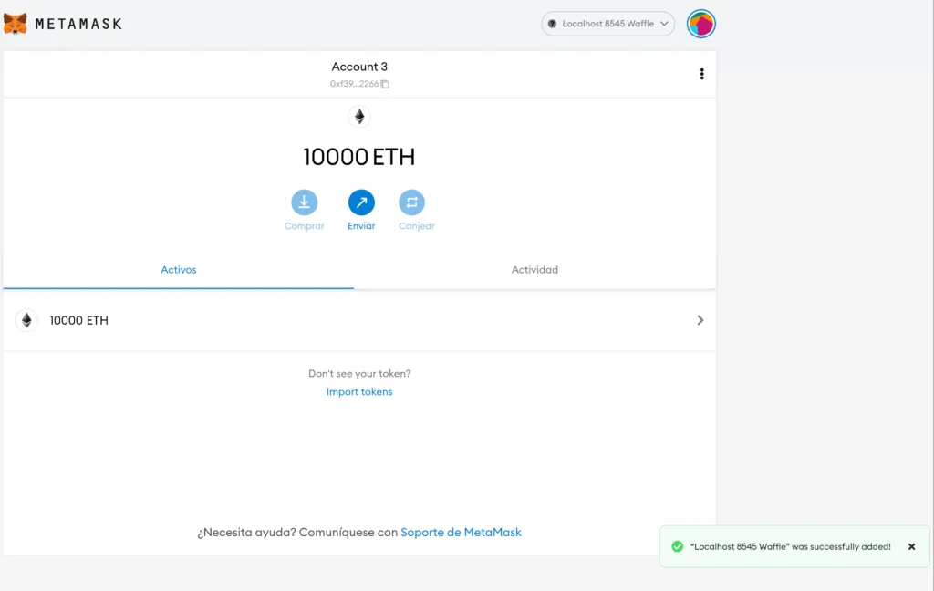This screenshot has height=591, width=934.
Task: Click the Ethereum icon in asset row
Action: [26, 320]
